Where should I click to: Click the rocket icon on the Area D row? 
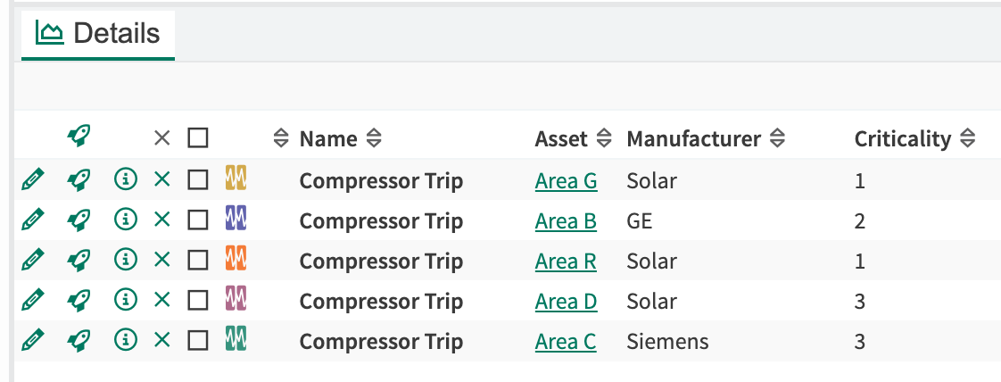[79, 300]
